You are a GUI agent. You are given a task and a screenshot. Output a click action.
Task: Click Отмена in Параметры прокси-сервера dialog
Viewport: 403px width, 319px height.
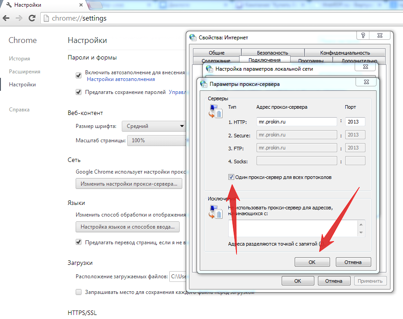coord(353,262)
